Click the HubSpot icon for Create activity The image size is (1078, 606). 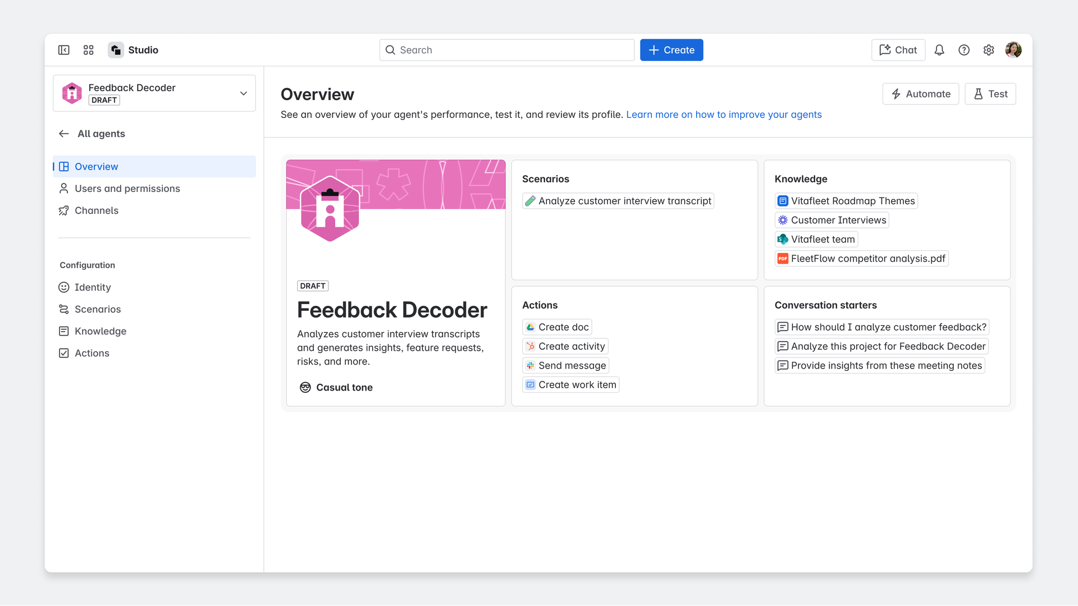click(531, 346)
